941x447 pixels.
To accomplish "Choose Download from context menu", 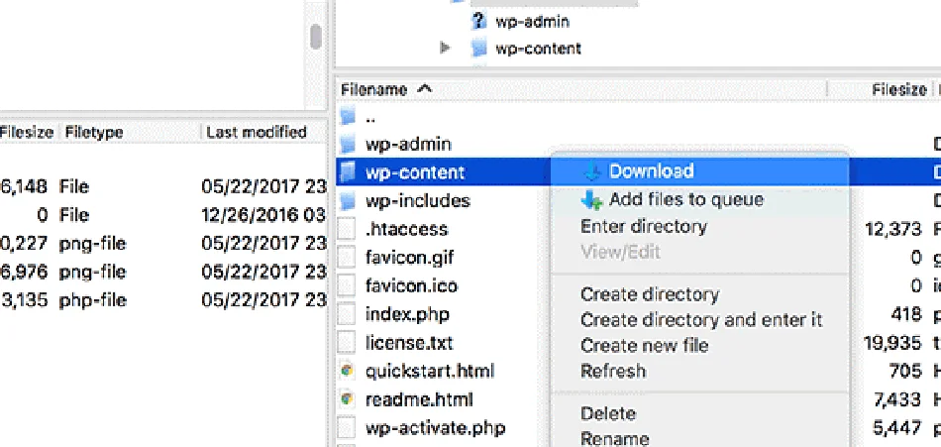I will (x=651, y=171).
